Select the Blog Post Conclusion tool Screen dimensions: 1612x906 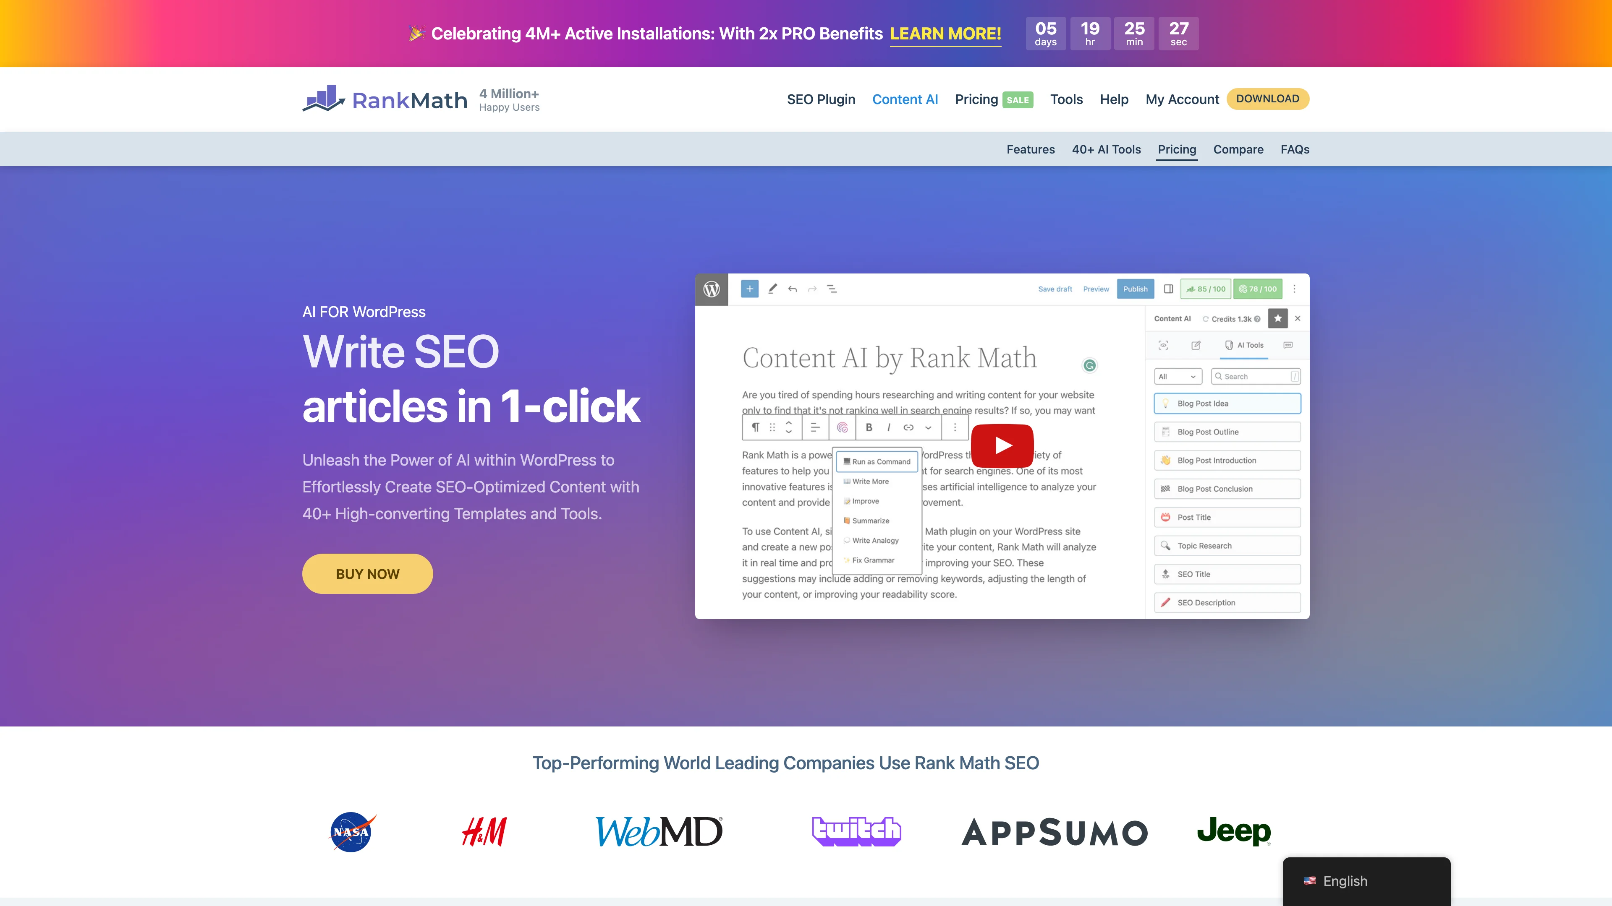coord(1227,489)
